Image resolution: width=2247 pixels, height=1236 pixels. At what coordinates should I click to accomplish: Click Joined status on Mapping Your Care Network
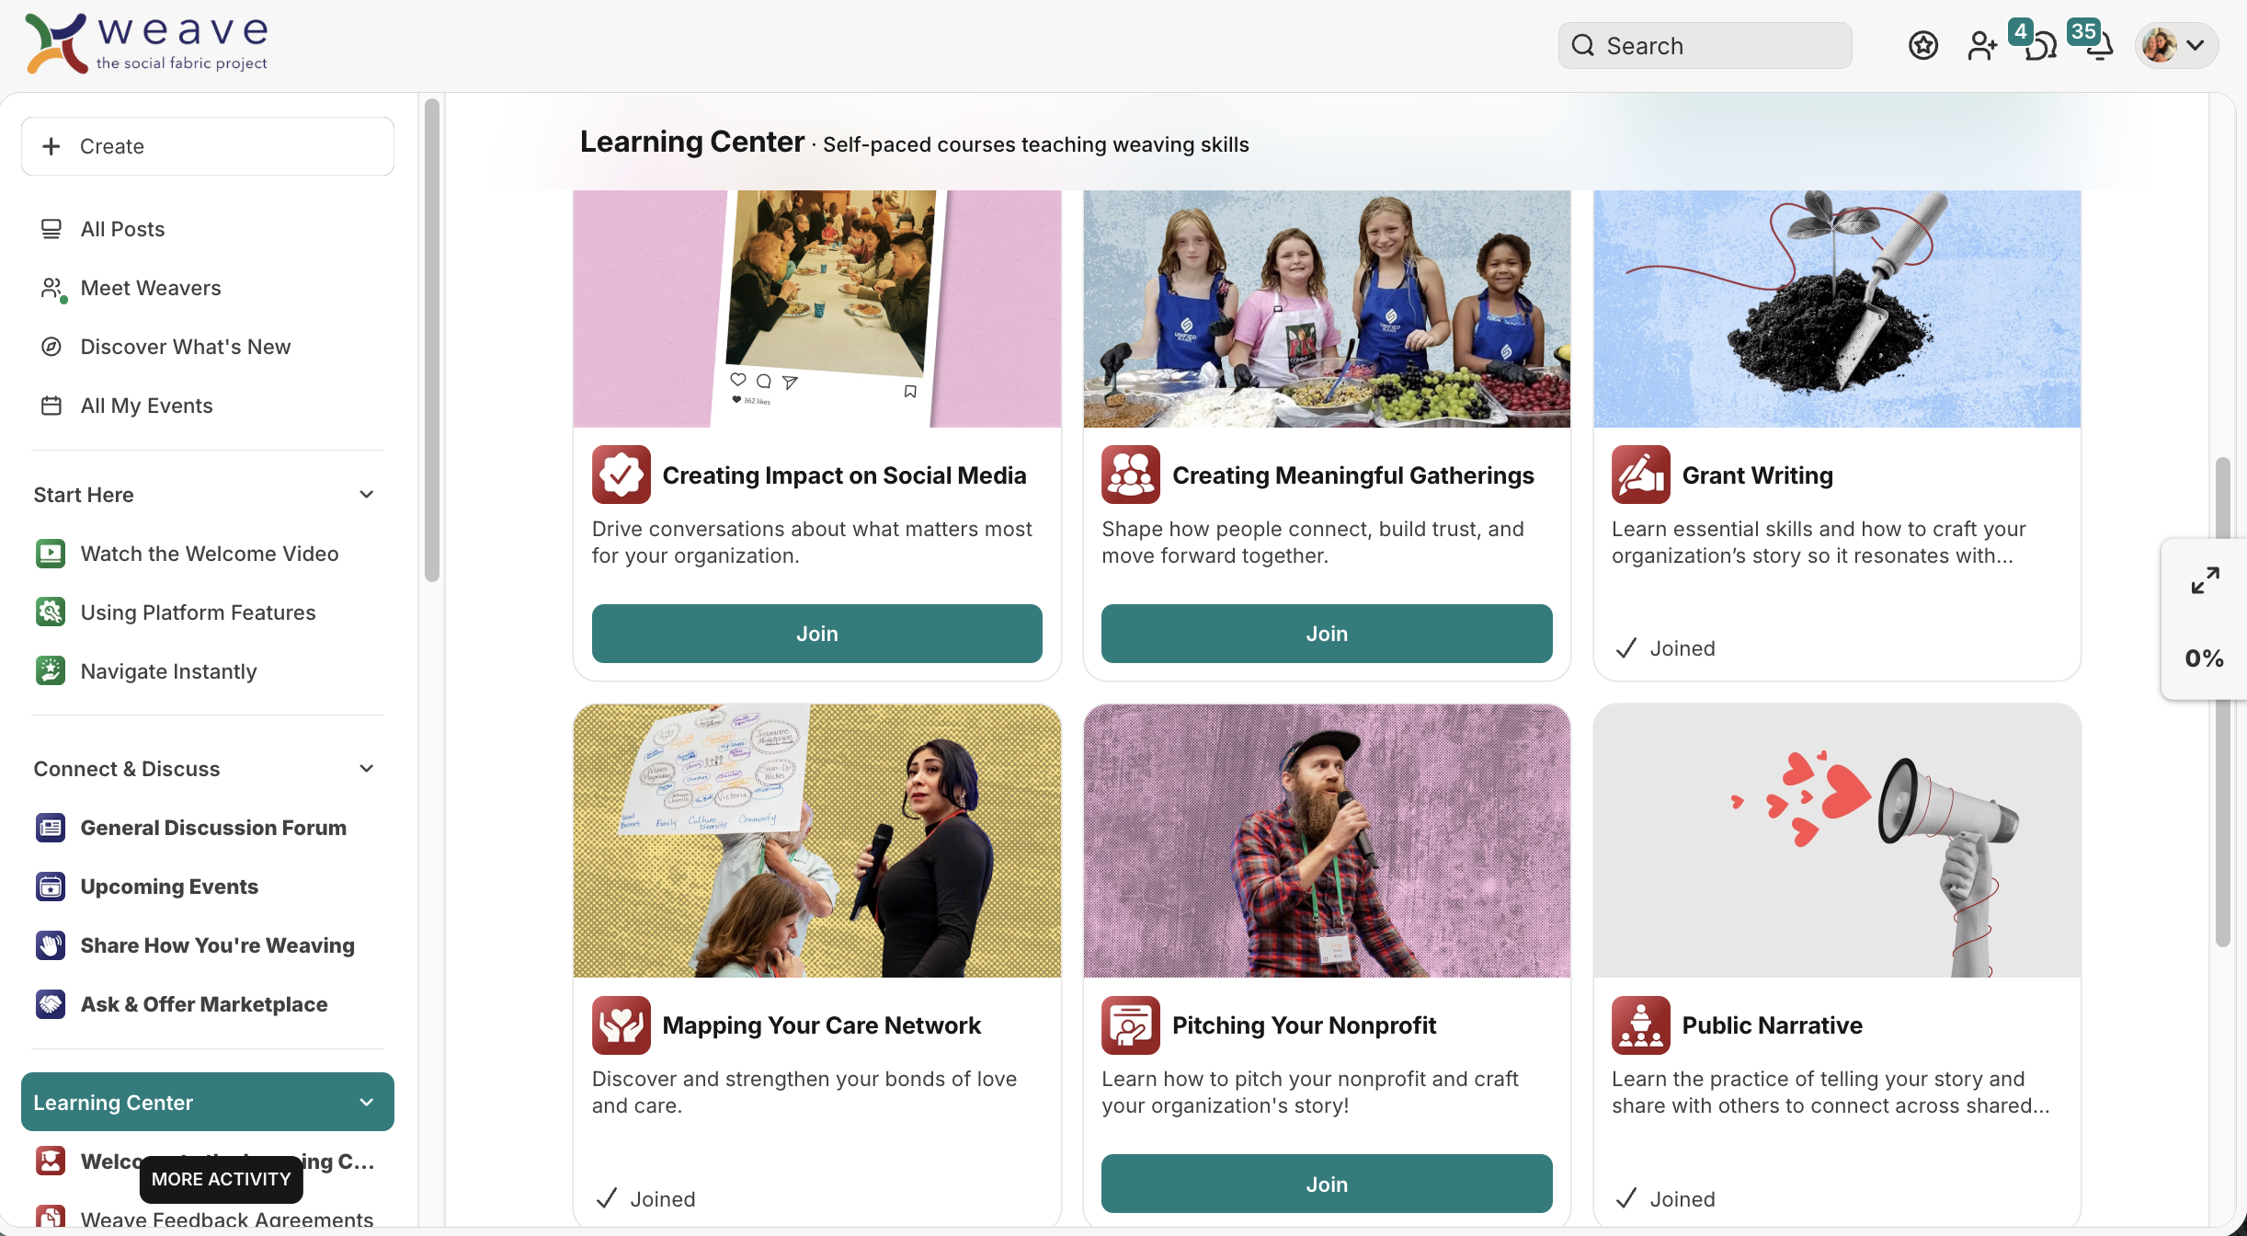pos(645,1198)
